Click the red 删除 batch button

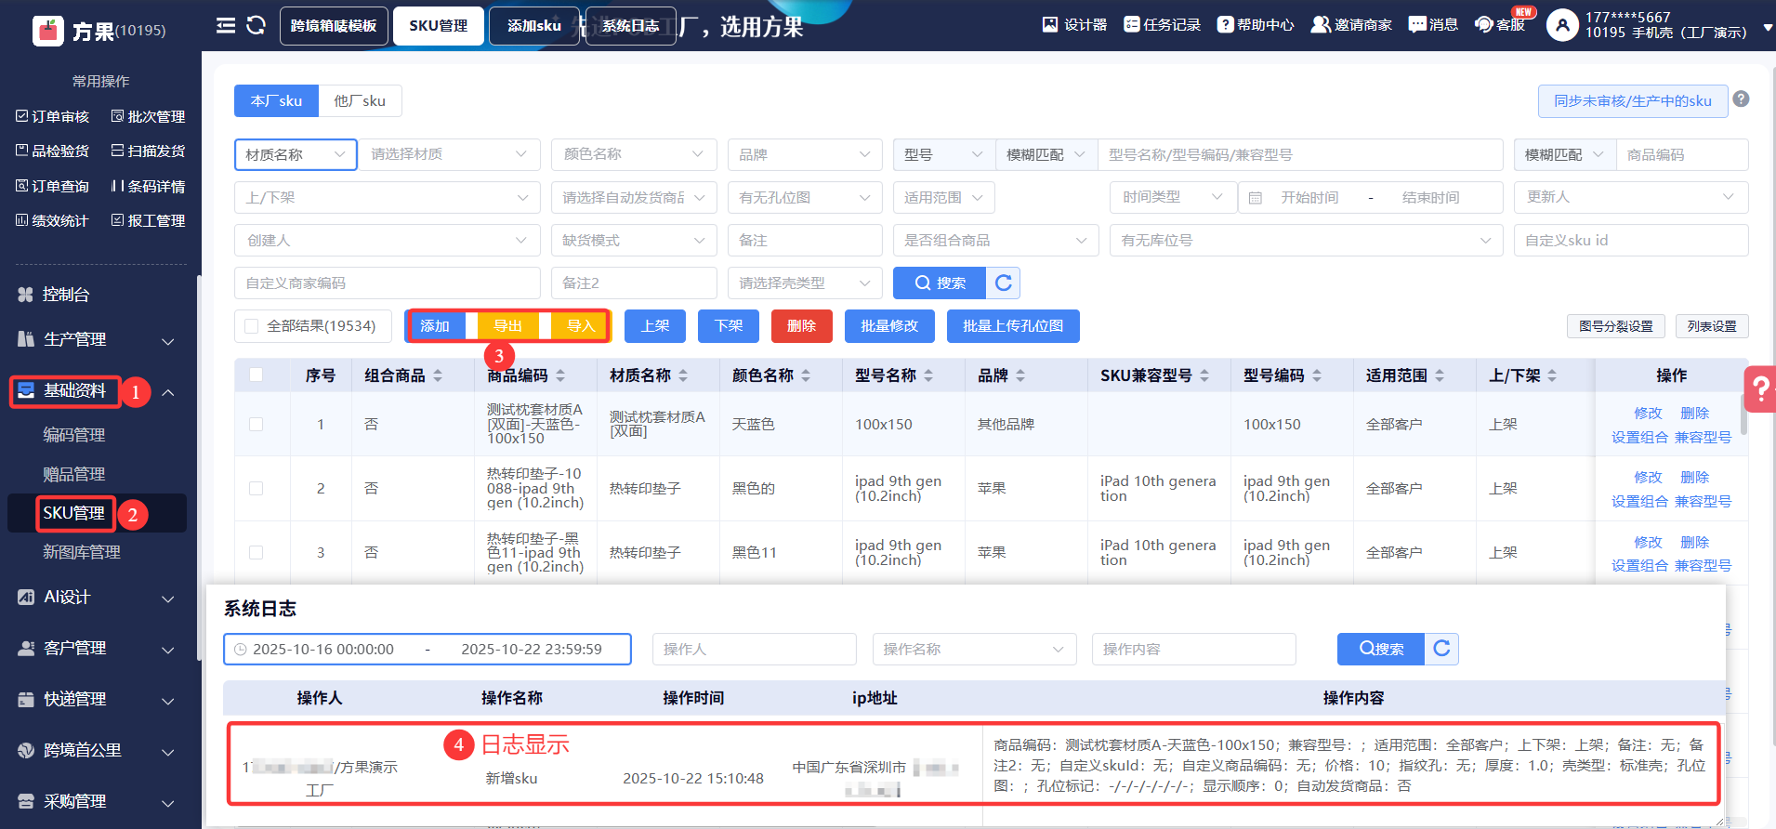coord(801,326)
